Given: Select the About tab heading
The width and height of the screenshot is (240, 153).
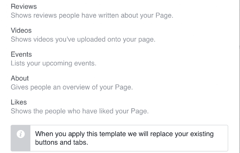Looking at the screenshot, I should pos(20,78).
